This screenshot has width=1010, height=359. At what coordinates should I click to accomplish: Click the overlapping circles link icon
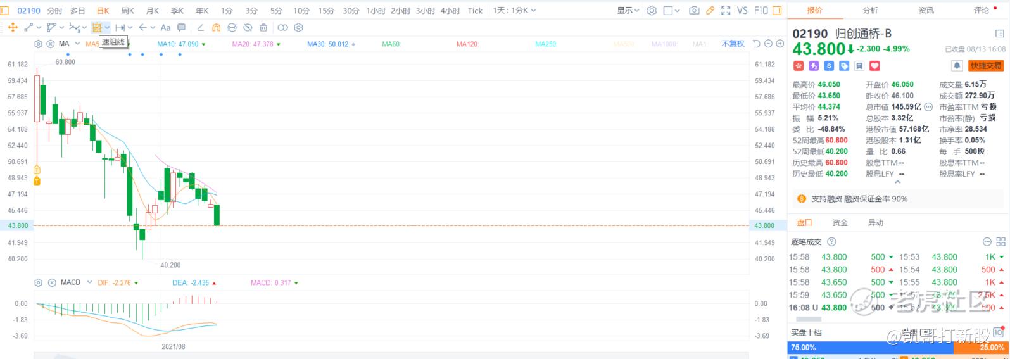click(282, 28)
